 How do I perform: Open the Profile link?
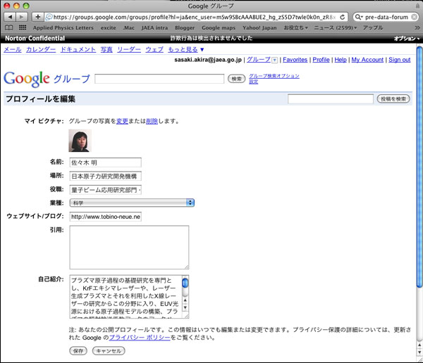(321, 60)
